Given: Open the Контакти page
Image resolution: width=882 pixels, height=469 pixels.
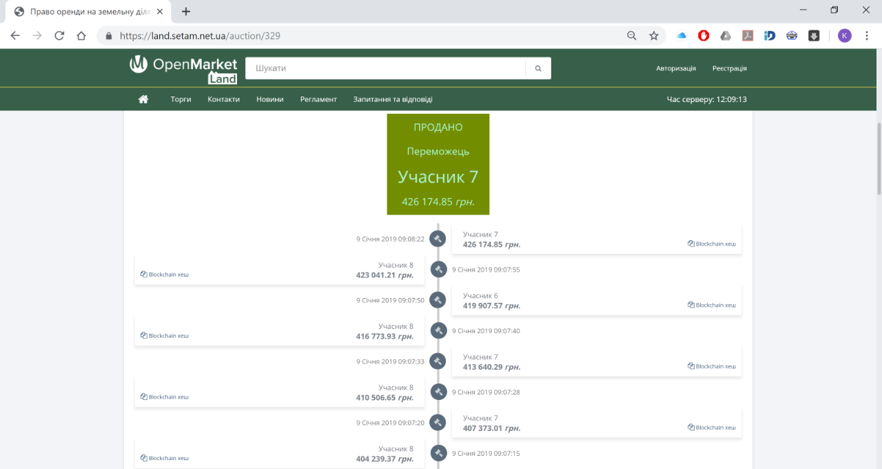Looking at the screenshot, I should [x=224, y=99].
